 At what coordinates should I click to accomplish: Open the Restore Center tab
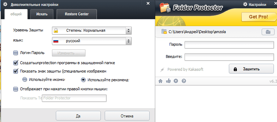(x=77, y=14)
